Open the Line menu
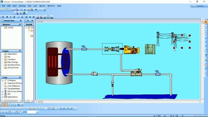Viewport: 208px width, 117px height. [35, 6]
